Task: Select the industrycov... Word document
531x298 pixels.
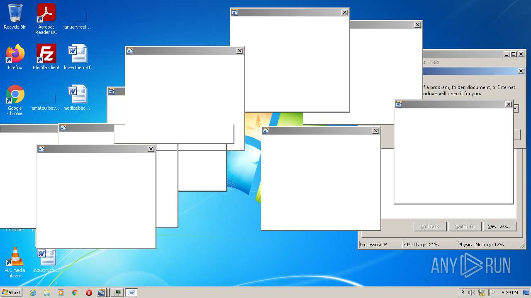Action: pyautogui.click(x=46, y=261)
